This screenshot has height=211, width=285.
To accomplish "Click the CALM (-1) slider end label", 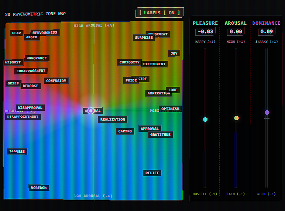I will coord(236,194).
